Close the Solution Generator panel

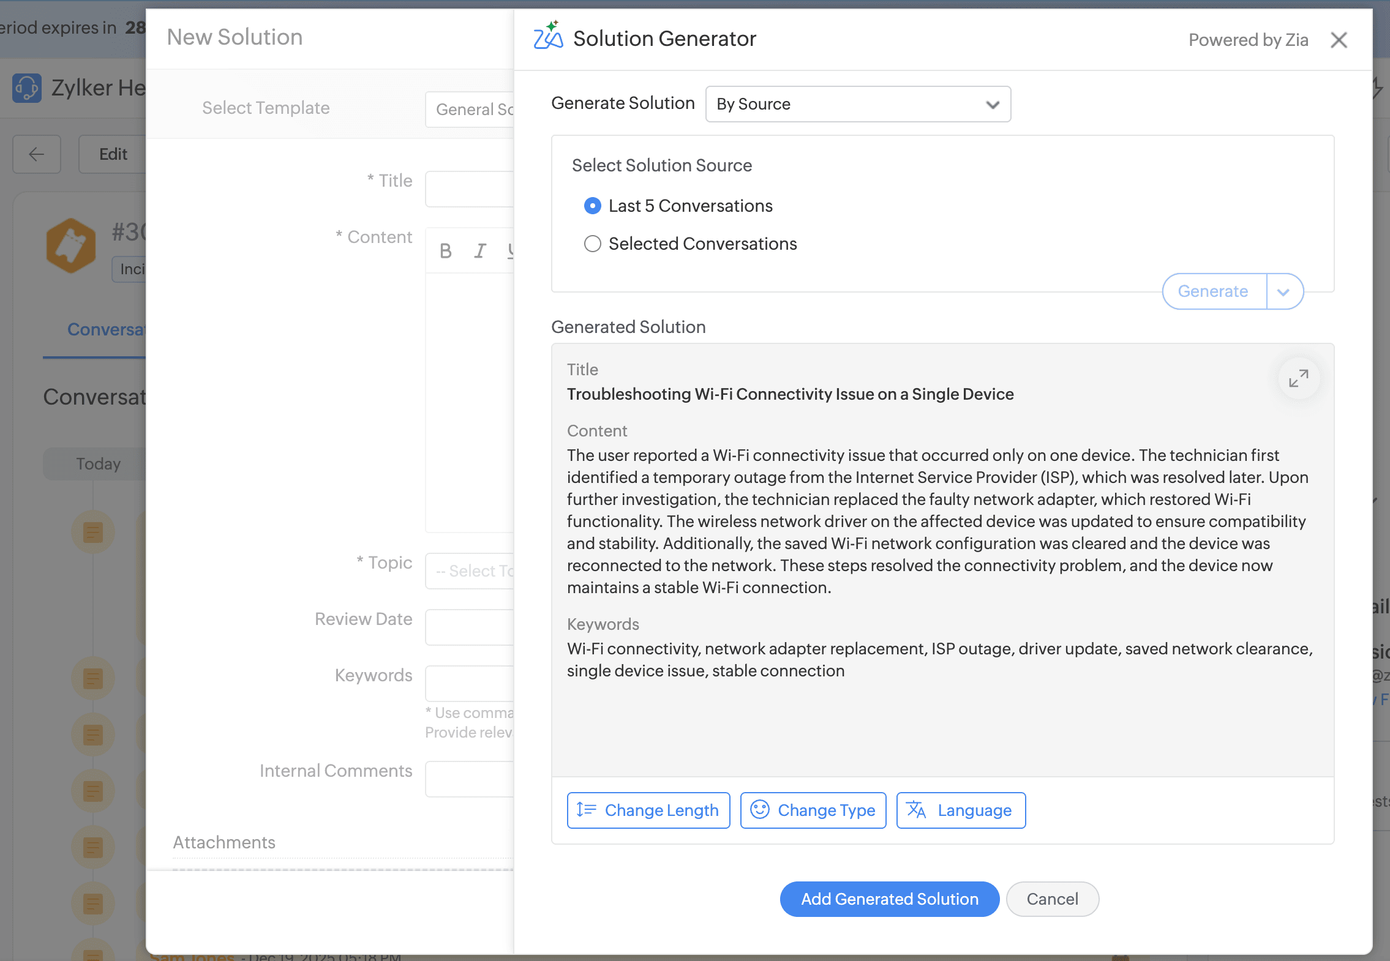tap(1339, 40)
